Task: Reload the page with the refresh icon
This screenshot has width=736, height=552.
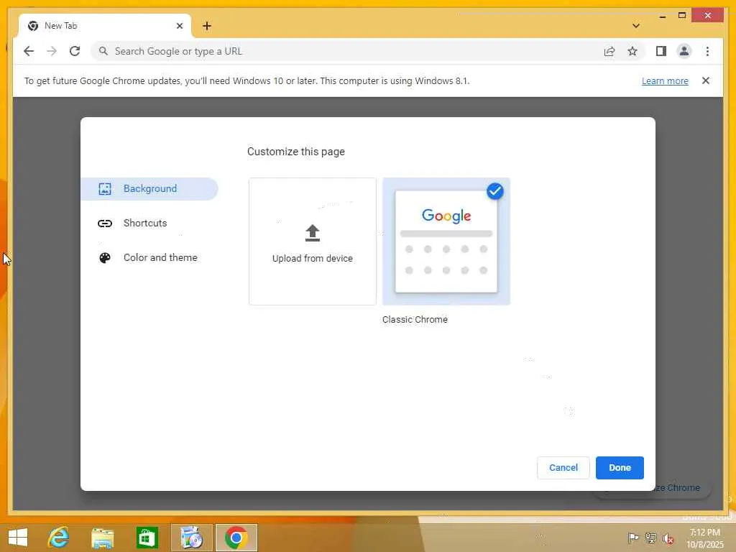Action: (75, 51)
